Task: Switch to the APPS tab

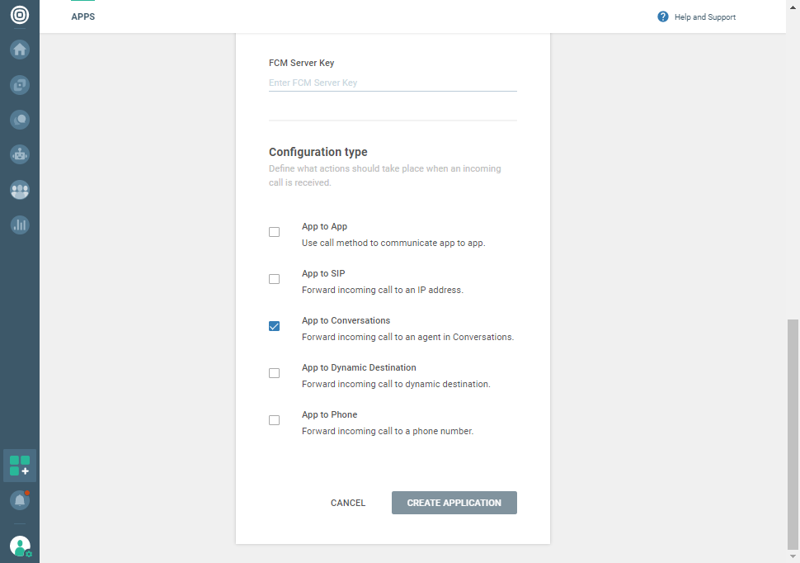Action: pos(83,17)
